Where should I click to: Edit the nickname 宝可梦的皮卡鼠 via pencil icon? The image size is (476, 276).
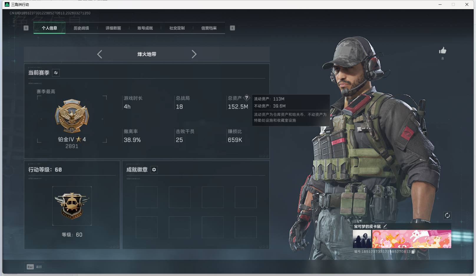click(x=385, y=226)
